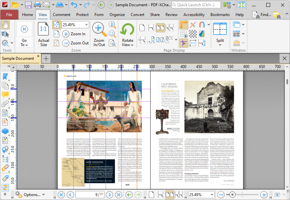Viewport: 290px width, 200px height.
Task: Click the status bar zoom in plus
Action: [x=264, y=195]
